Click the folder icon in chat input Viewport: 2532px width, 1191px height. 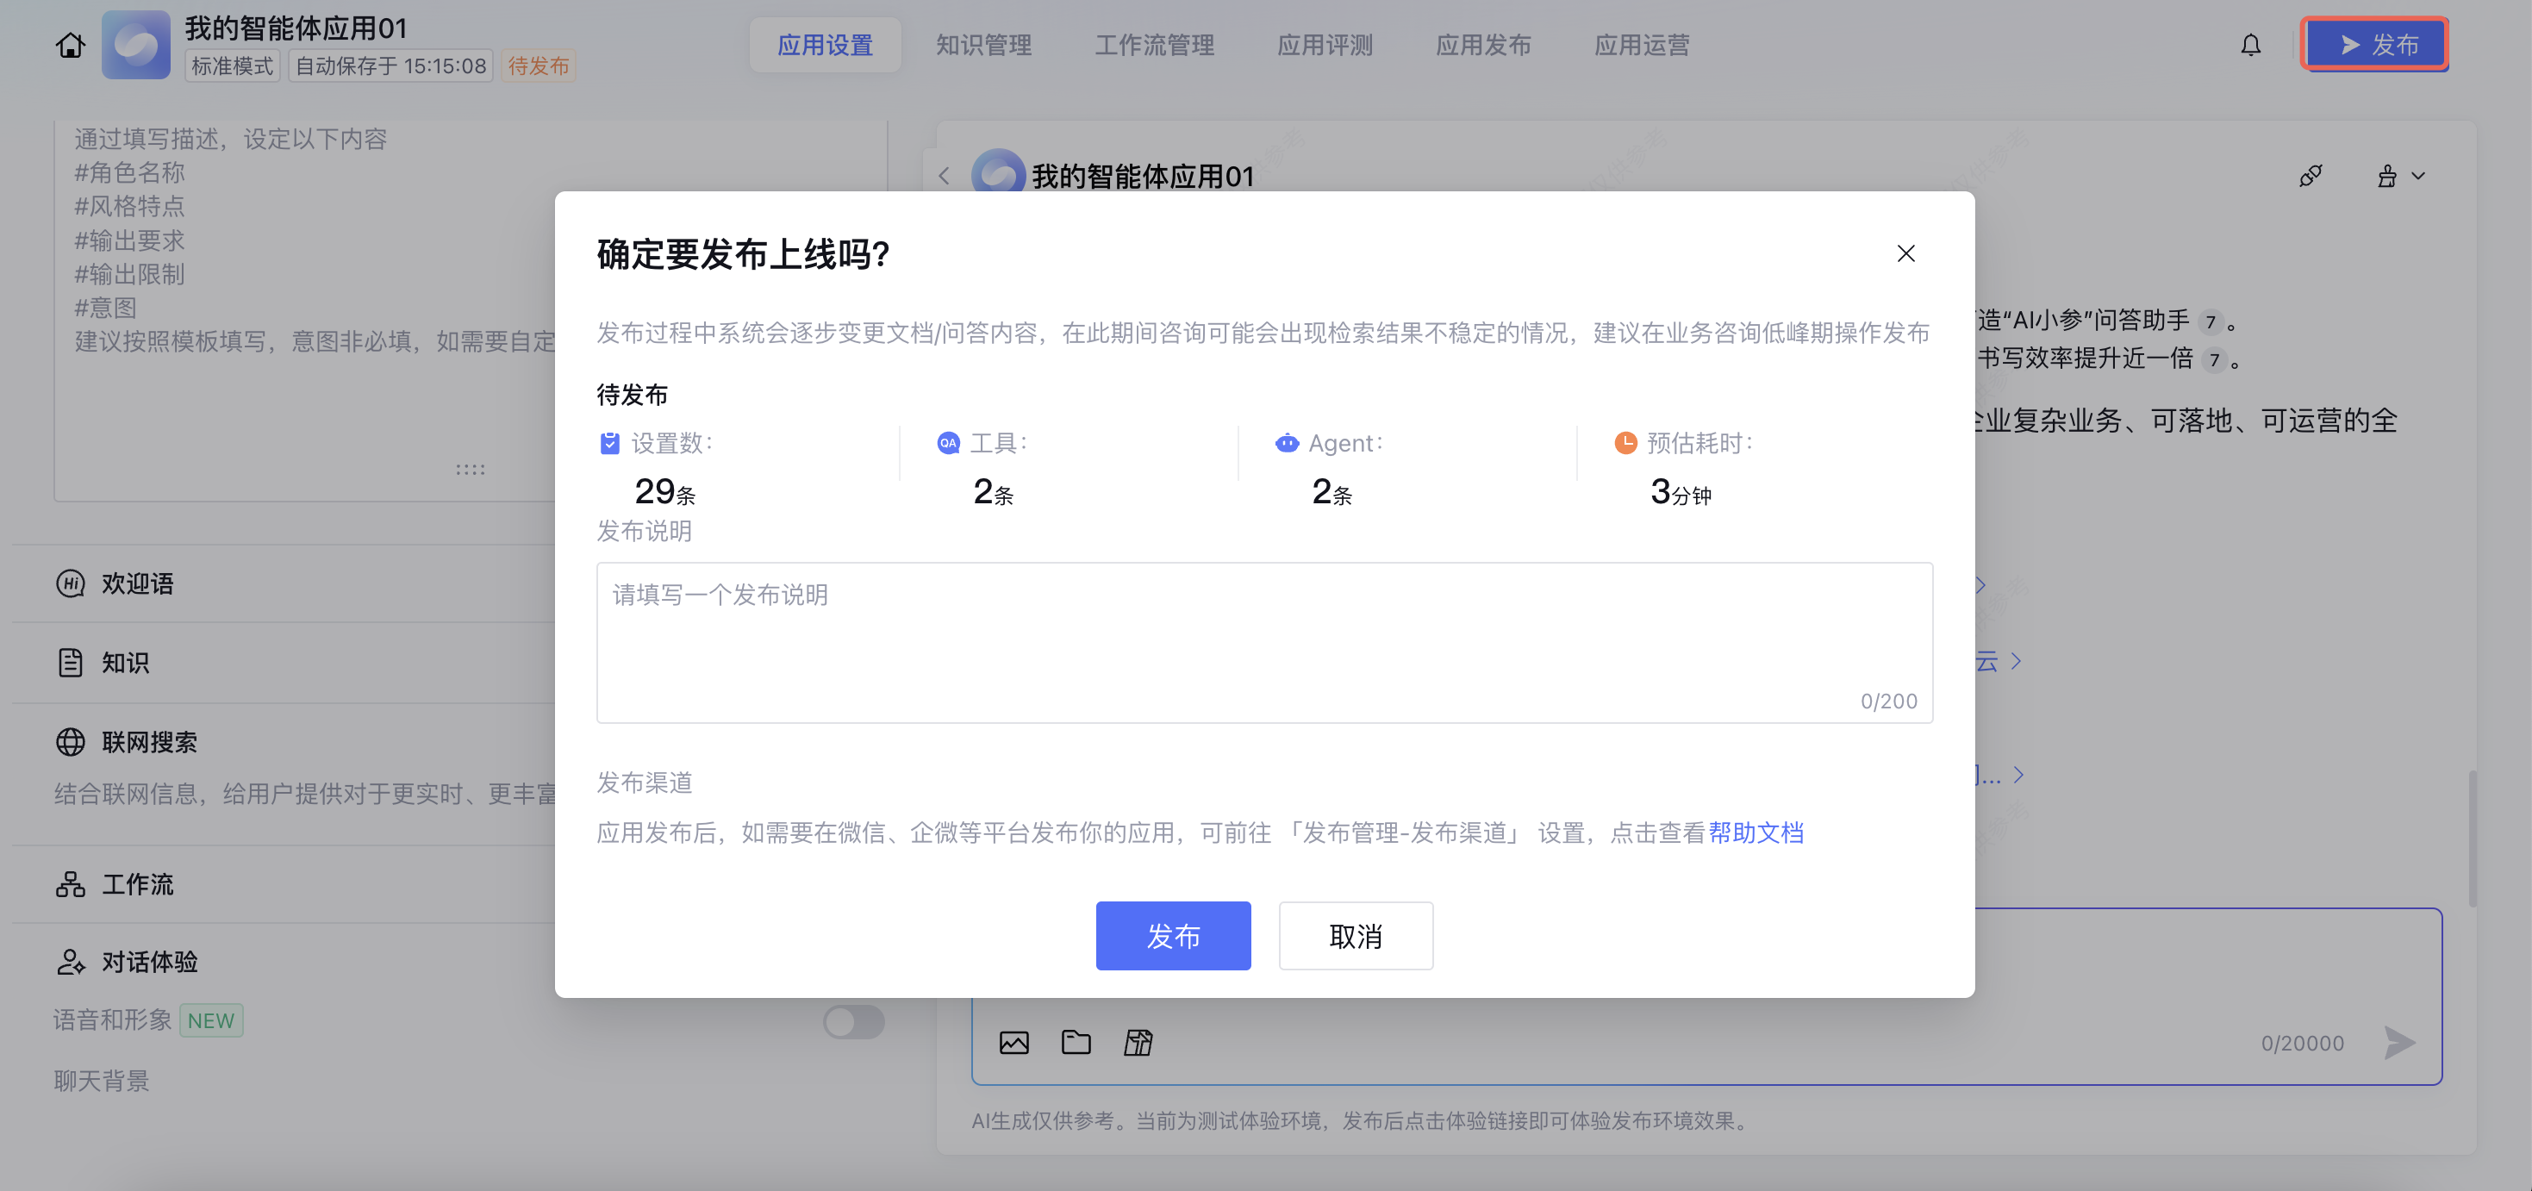1076,1043
